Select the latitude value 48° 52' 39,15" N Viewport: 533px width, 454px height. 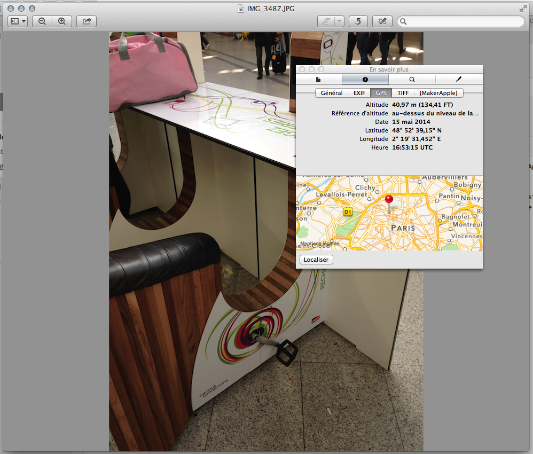tap(417, 130)
